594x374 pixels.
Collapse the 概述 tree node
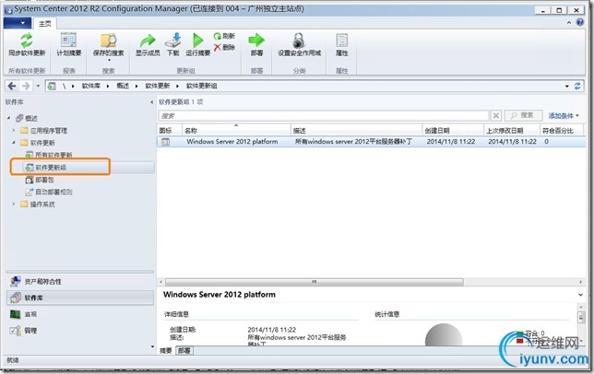point(8,118)
